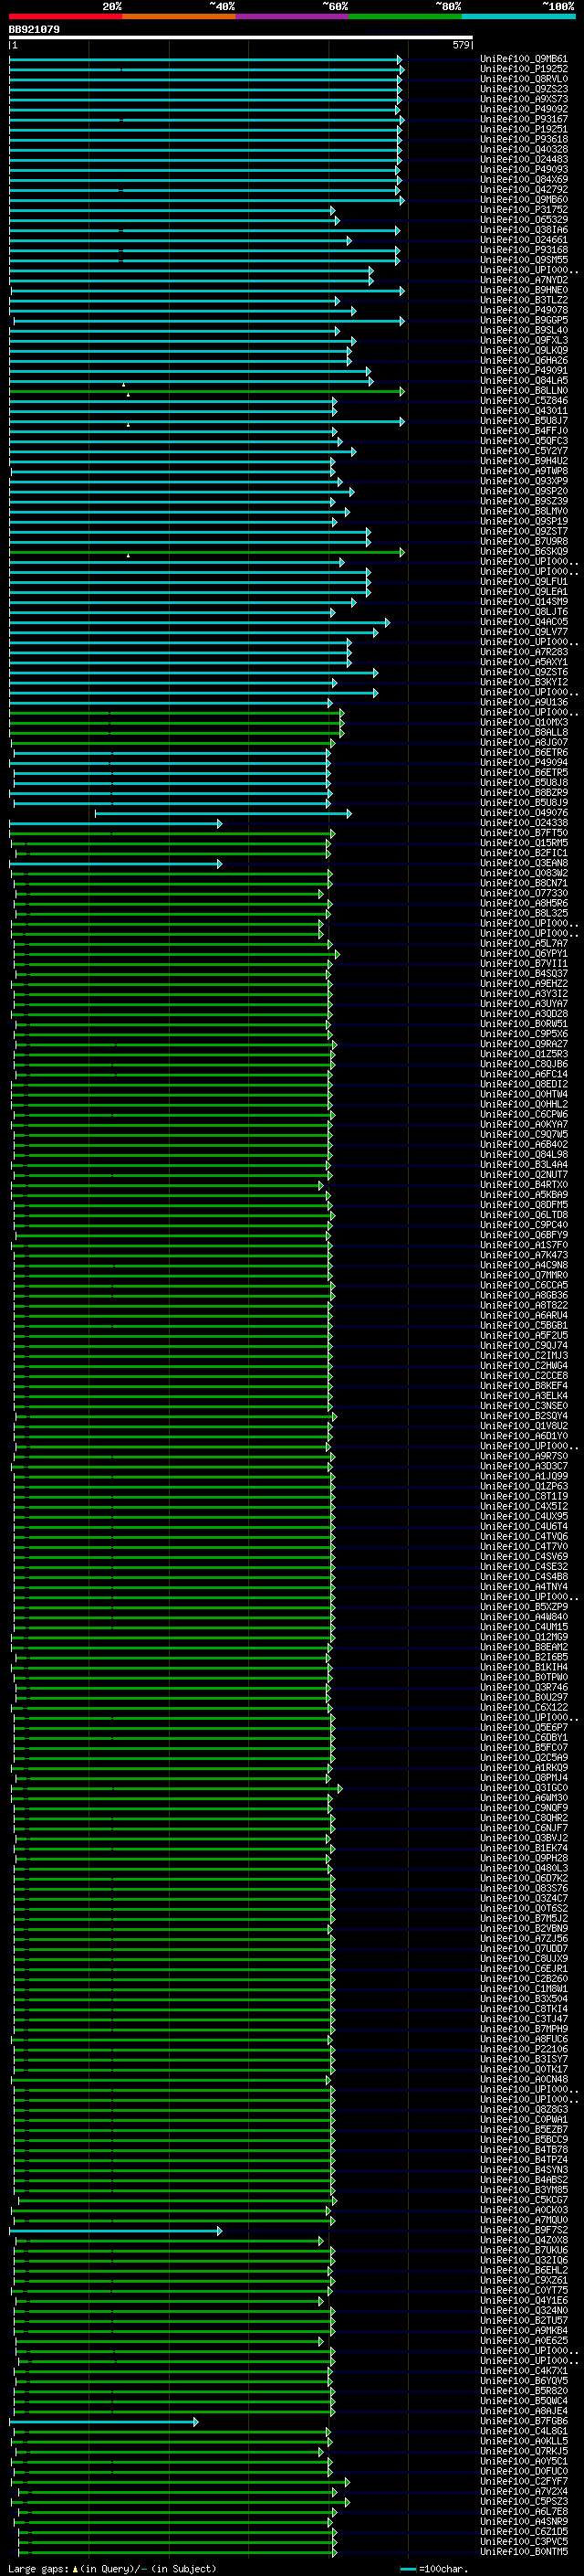Select the UniRef100_Q9SM55 label

(x=524, y=260)
